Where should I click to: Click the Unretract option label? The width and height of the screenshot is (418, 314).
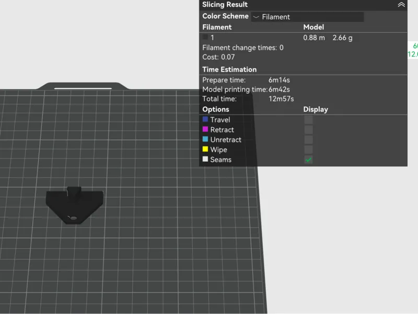226,140
